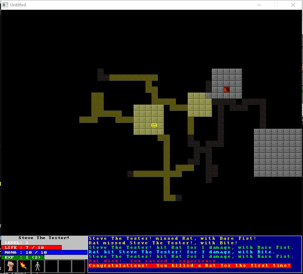Click the green EXP bar

[x=23, y=257]
